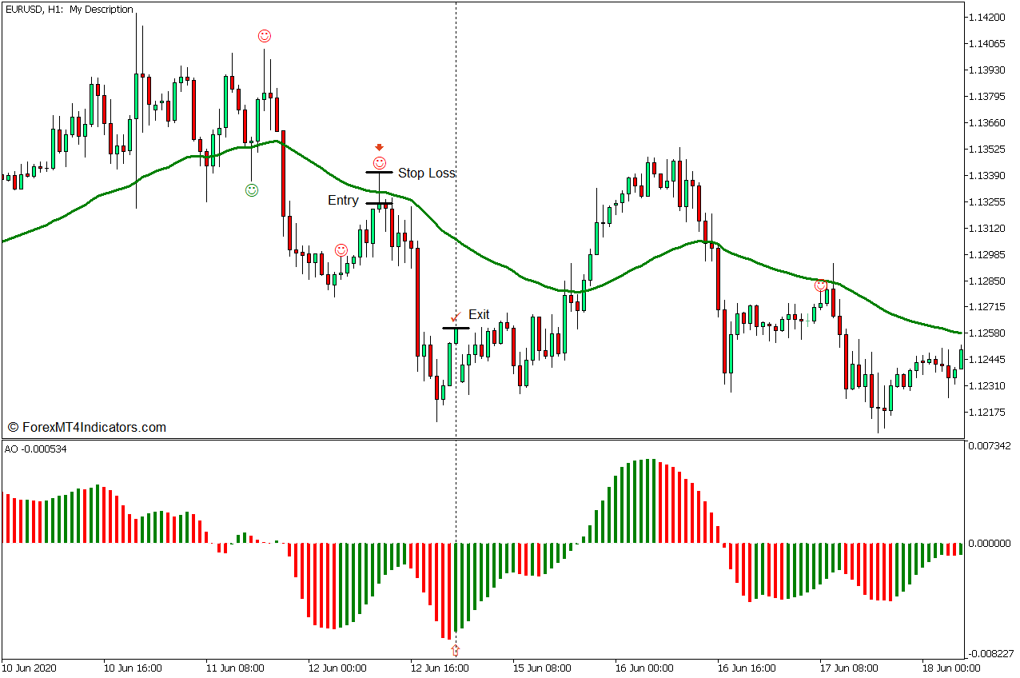Viewport: 1020px width, 678px height.
Task: Click the Stop Loss text label
Action: pos(427,173)
